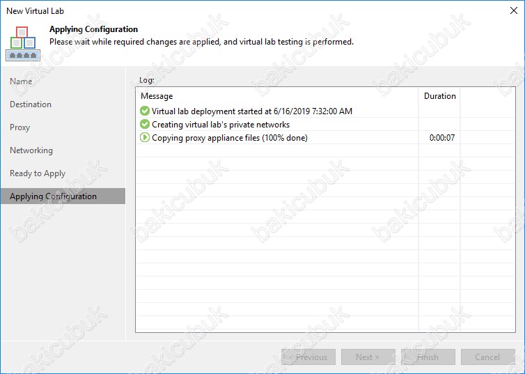Click the green check beside Creating private networks
525x374 pixels.
(x=145, y=124)
